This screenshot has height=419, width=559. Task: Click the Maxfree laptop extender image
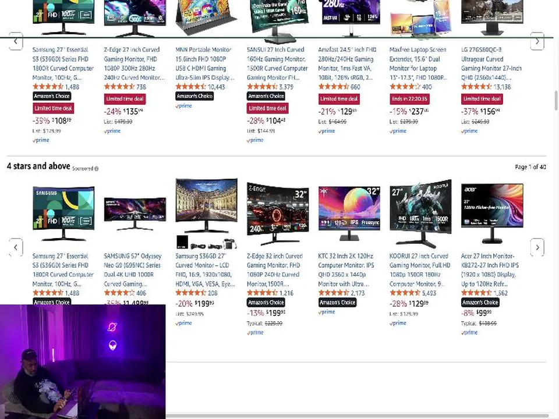[x=420, y=19]
